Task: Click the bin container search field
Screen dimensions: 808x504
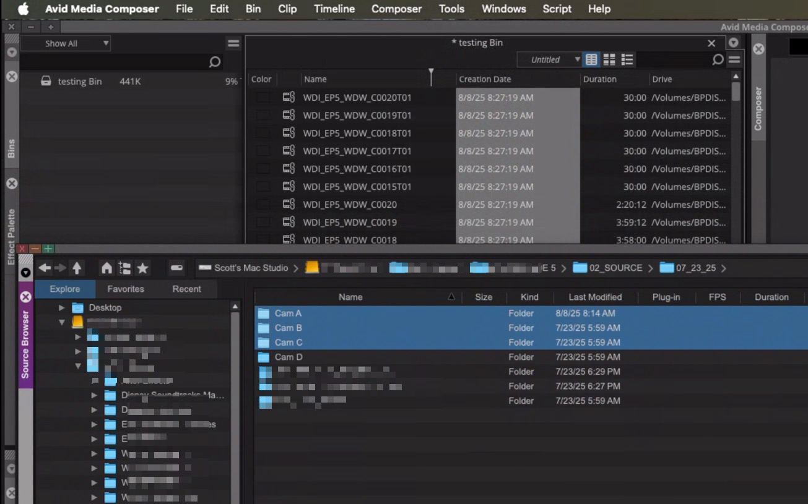Action: (x=121, y=62)
